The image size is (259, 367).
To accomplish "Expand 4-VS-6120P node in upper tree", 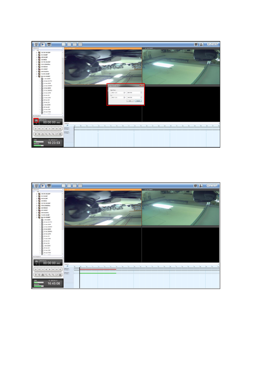I will 37,57.
